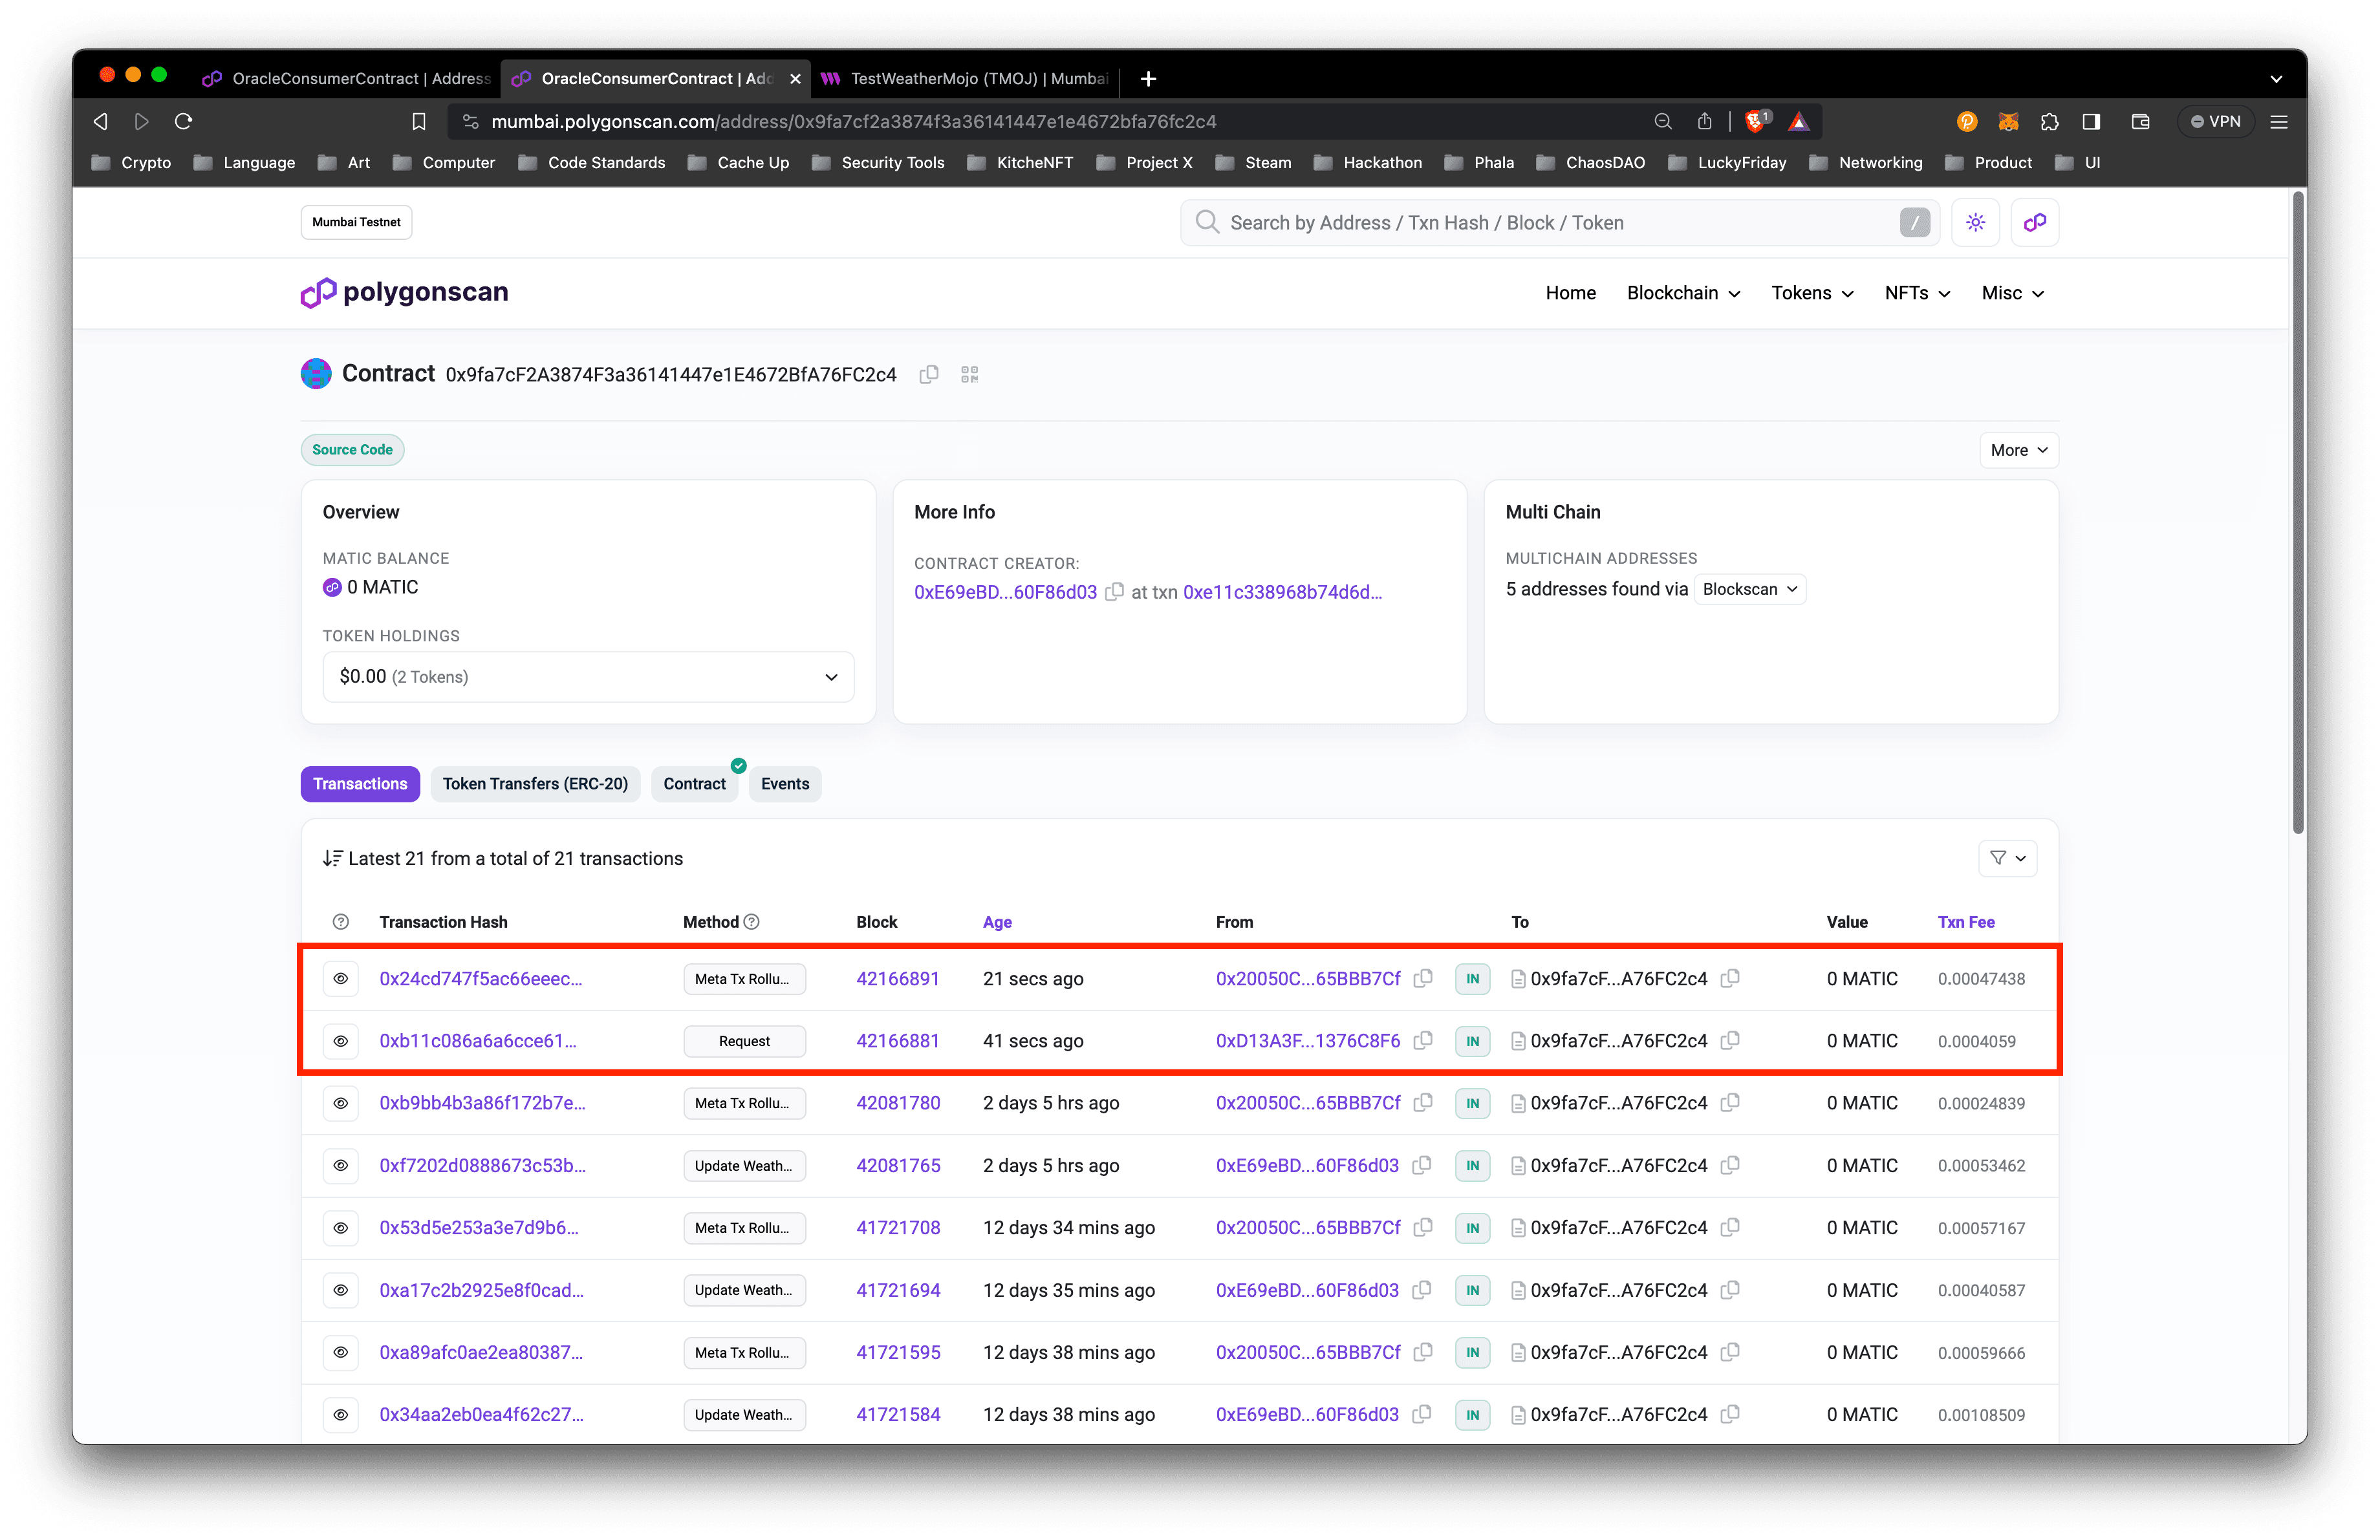Open the MetaMask fox extension
This screenshot has width=2380, height=1540.
coord(2007,121)
